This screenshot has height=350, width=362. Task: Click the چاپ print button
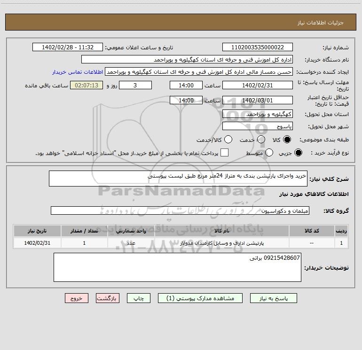[x=139, y=298]
